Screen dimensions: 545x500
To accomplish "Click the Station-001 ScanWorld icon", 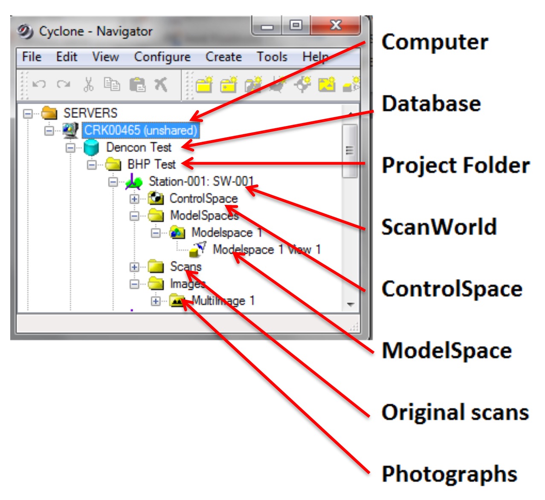I will pyautogui.click(x=134, y=182).
